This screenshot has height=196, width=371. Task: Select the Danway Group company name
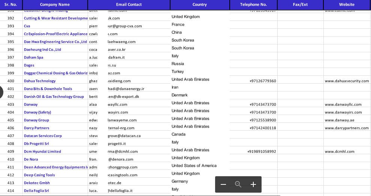point(36,120)
